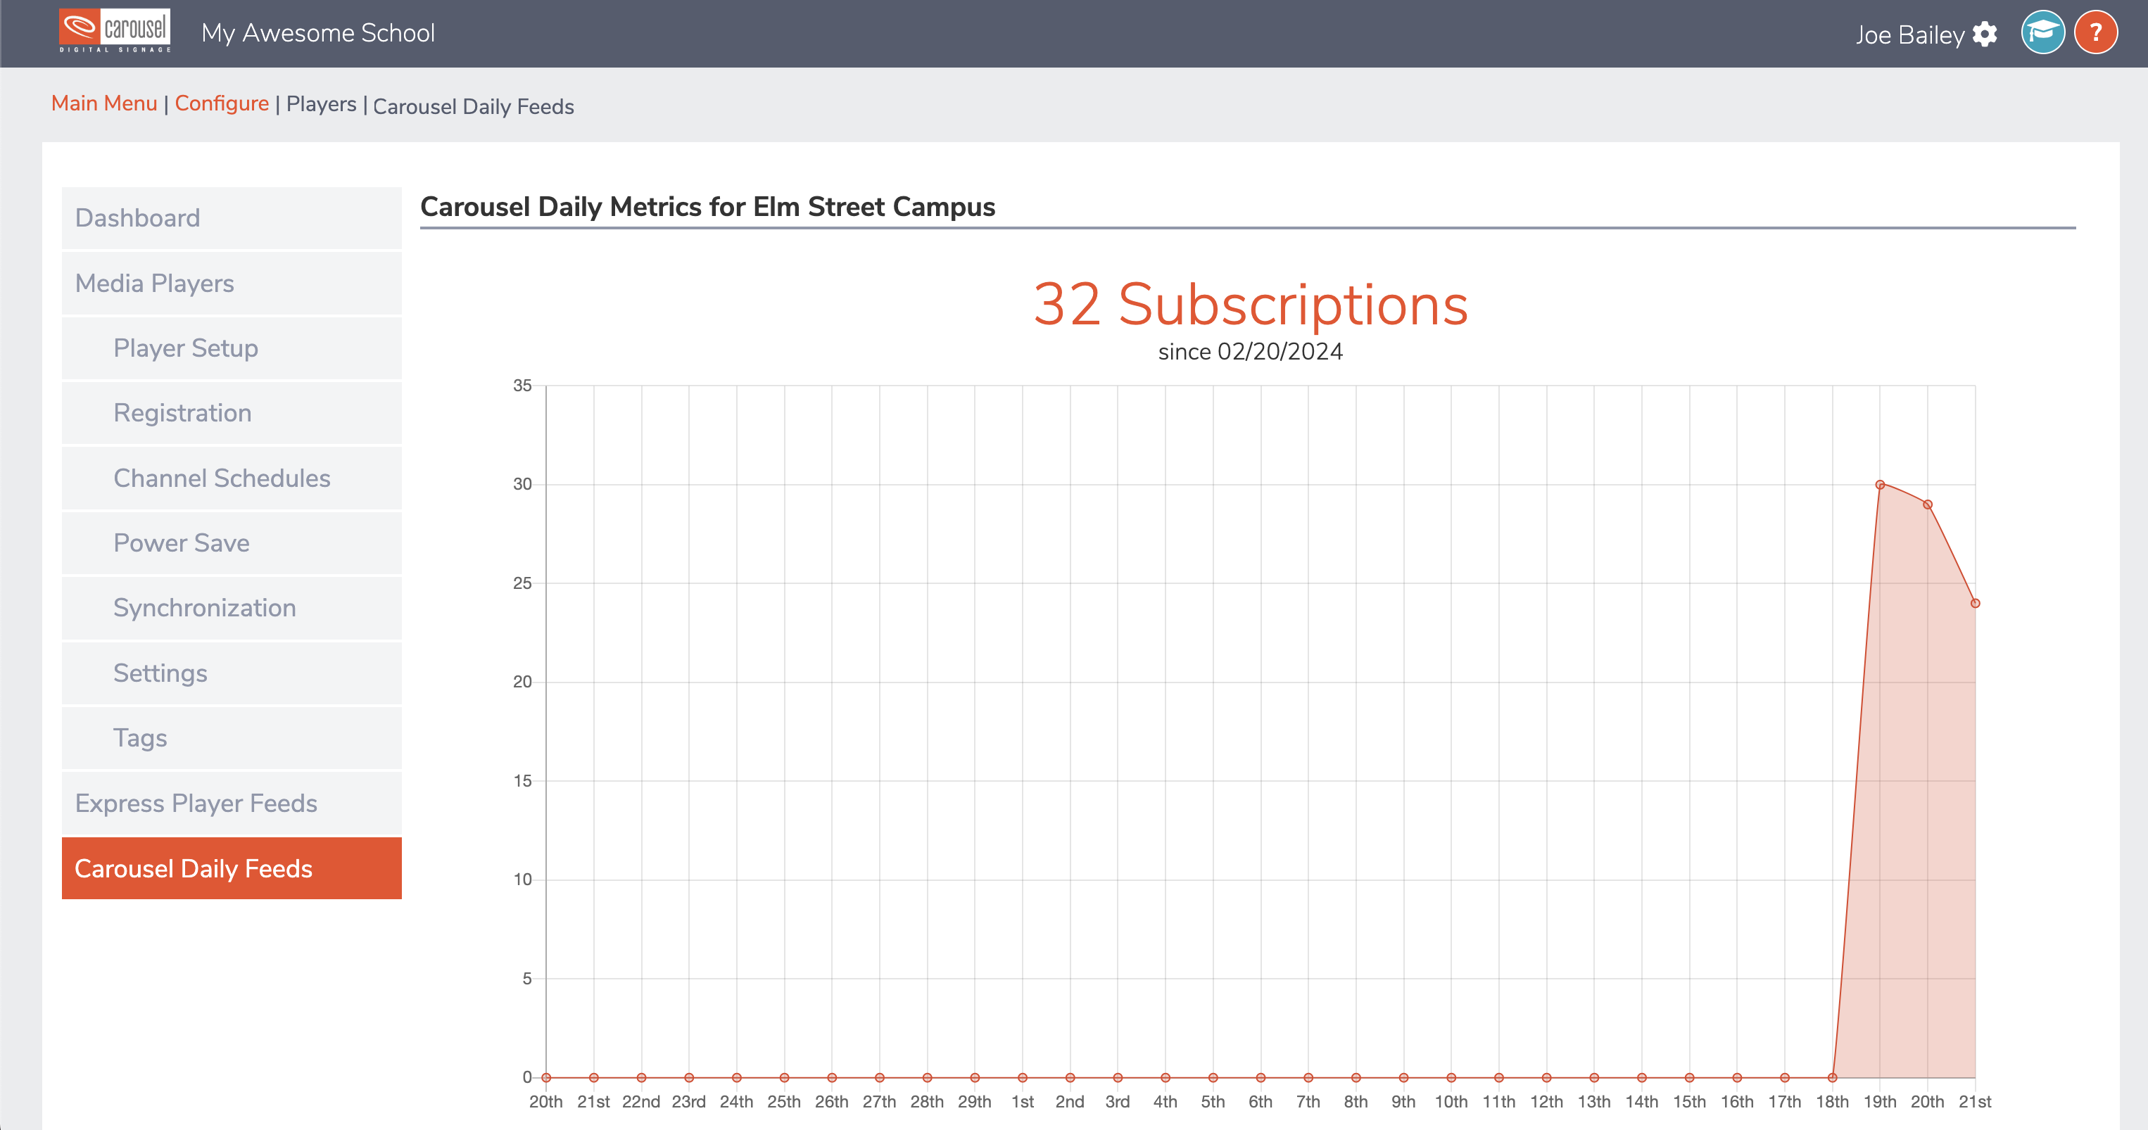Open the graduation cap training icon

pos(2043,32)
